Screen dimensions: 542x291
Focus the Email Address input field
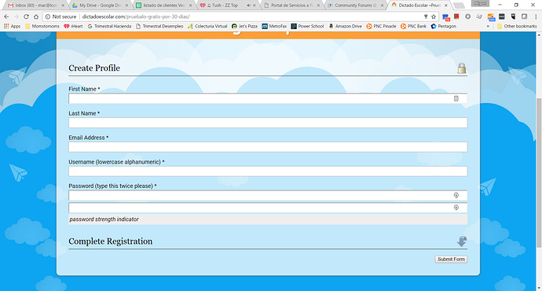click(x=268, y=147)
